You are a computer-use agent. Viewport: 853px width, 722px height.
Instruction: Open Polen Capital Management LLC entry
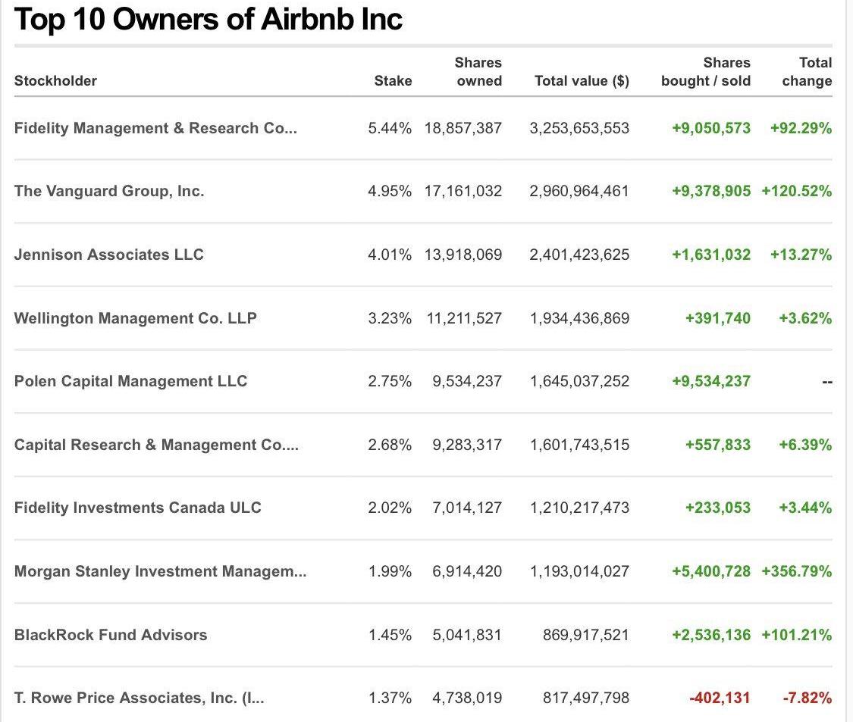point(130,381)
